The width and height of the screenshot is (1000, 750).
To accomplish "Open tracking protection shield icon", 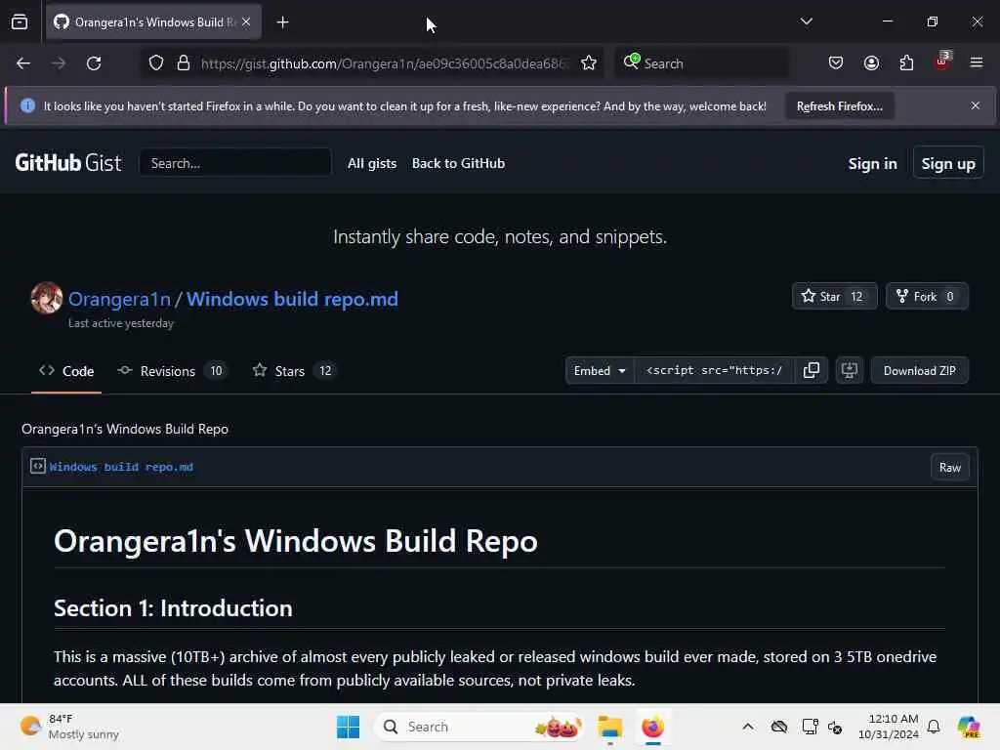I will pos(156,63).
